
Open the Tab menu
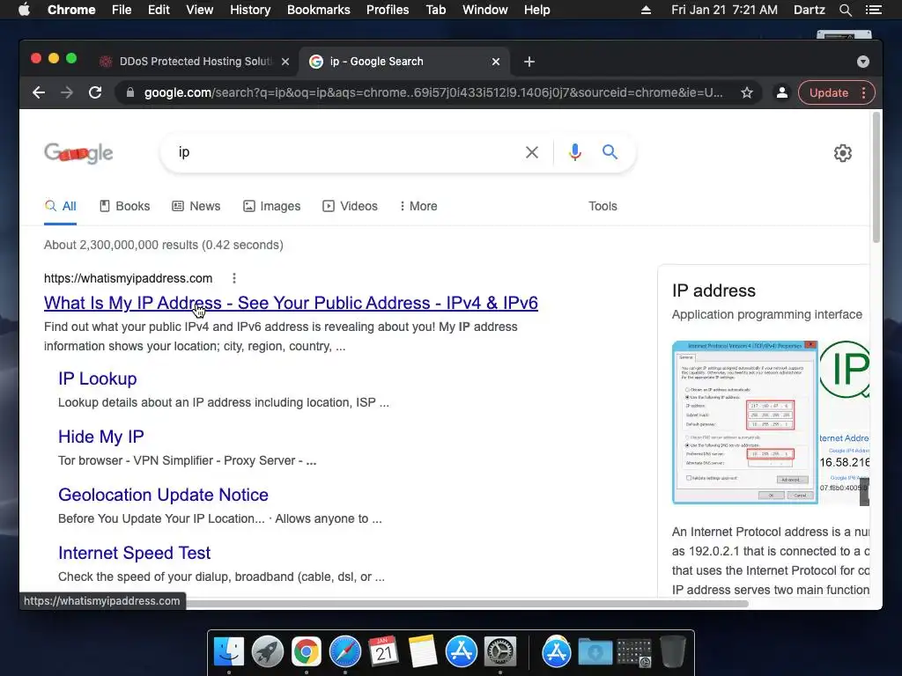435,10
